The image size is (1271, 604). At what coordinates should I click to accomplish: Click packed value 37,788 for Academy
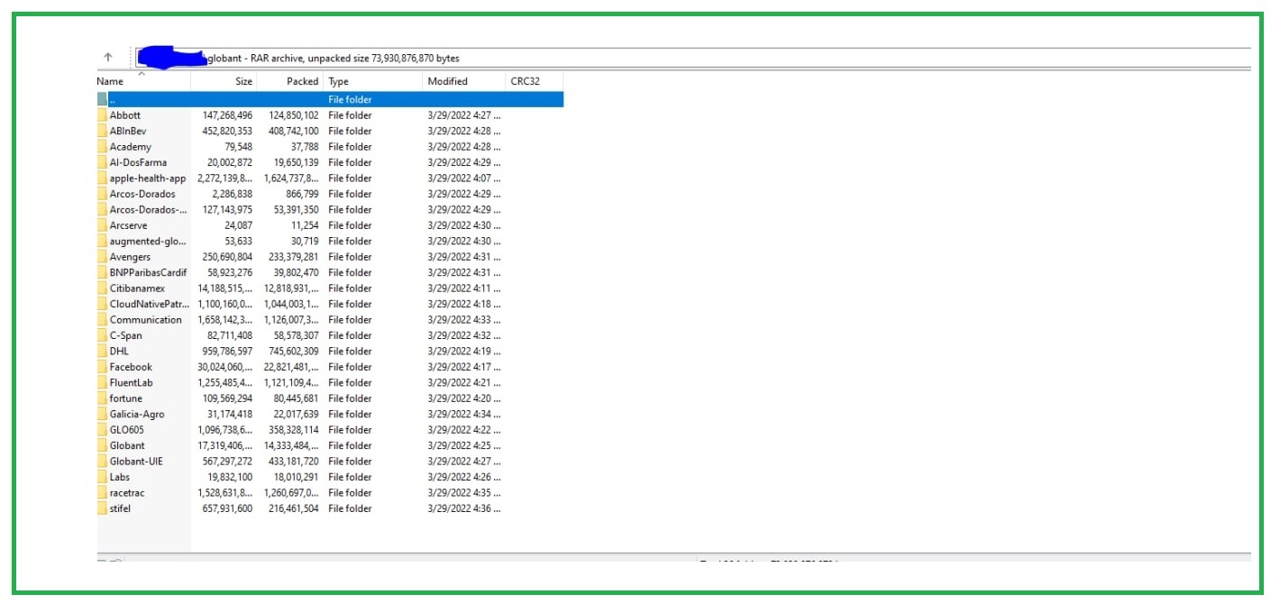coord(304,147)
